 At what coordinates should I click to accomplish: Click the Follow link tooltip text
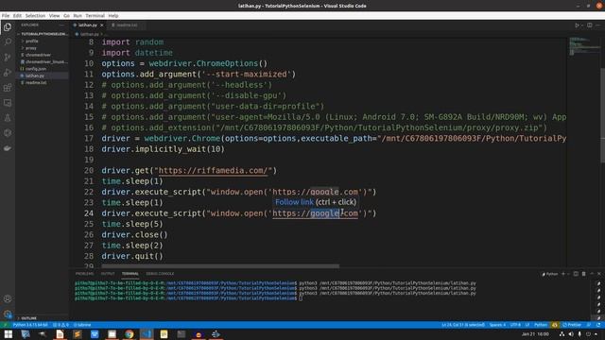(294, 202)
